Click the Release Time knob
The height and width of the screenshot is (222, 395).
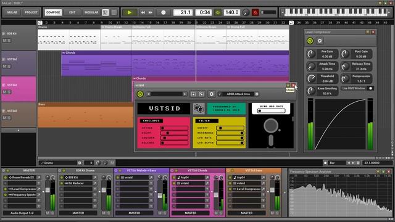(x=345, y=67)
